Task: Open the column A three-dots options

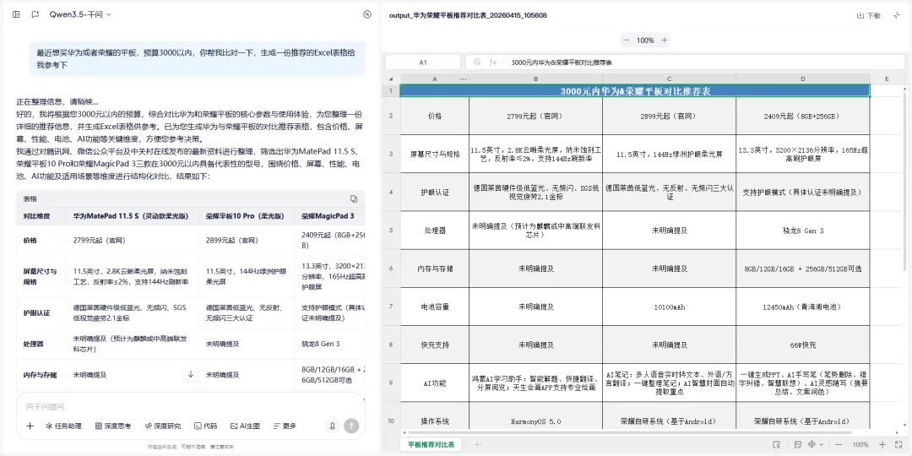Action: tap(463, 79)
